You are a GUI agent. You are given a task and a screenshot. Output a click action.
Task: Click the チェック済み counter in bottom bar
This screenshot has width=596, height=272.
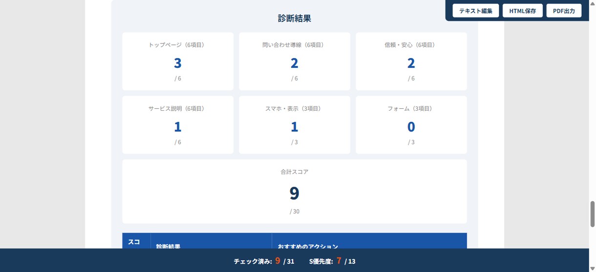264,261
